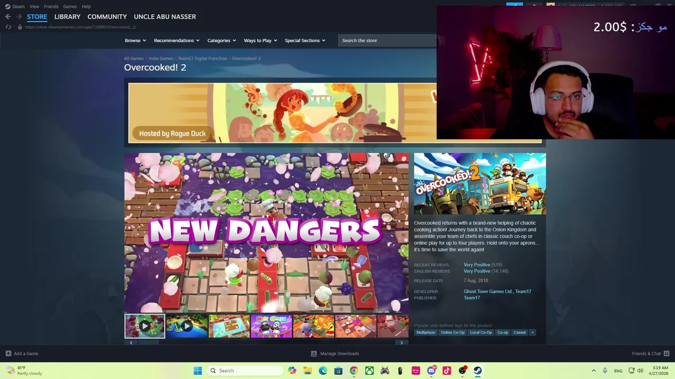Open Microsoft Store from the taskbar
Image resolution: width=675 pixels, height=379 pixels.
click(x=339, y=371)
